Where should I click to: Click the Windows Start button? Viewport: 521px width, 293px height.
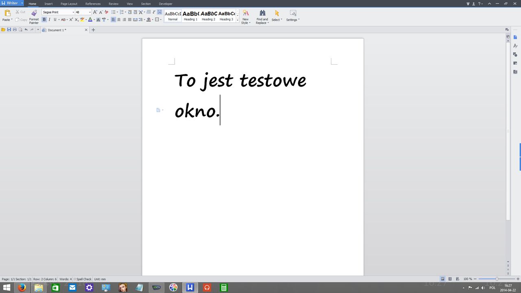pos(7,288)
